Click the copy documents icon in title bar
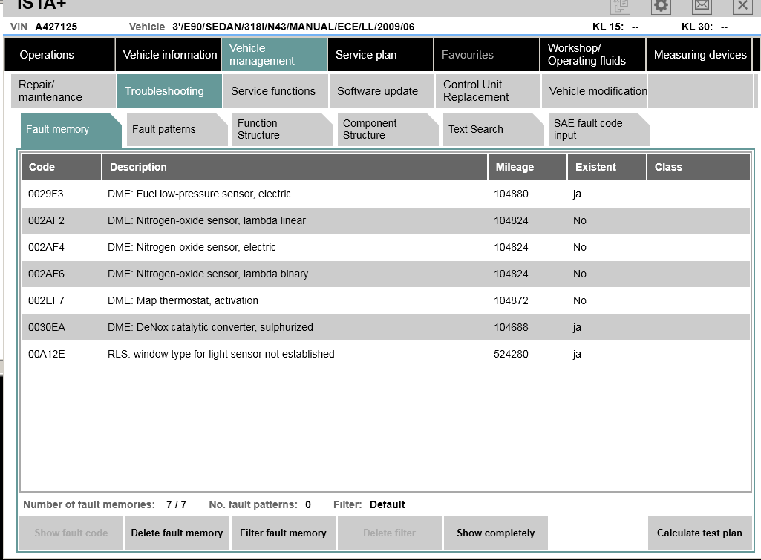Image resolution: width=761 pixels, height=560 pixels. click(x=620, y=6)
